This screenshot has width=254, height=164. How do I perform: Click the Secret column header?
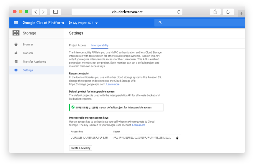117,131
